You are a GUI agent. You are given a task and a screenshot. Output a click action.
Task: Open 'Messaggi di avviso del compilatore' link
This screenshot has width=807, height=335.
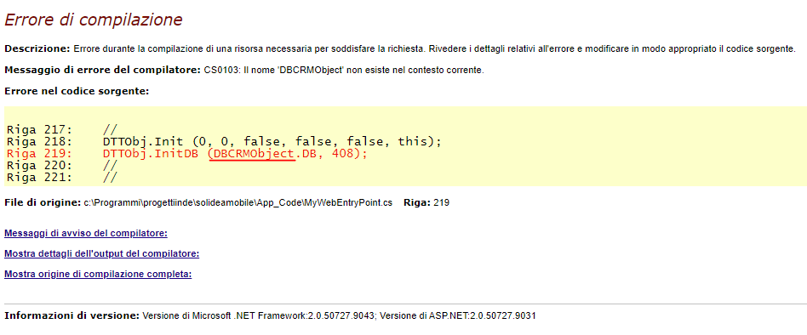click(x=85, y=233)
